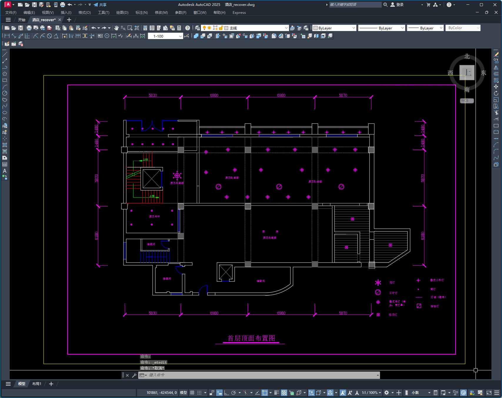Open the 文件(F) menu
Screen dimensions: 502x398
click(11, 13)
